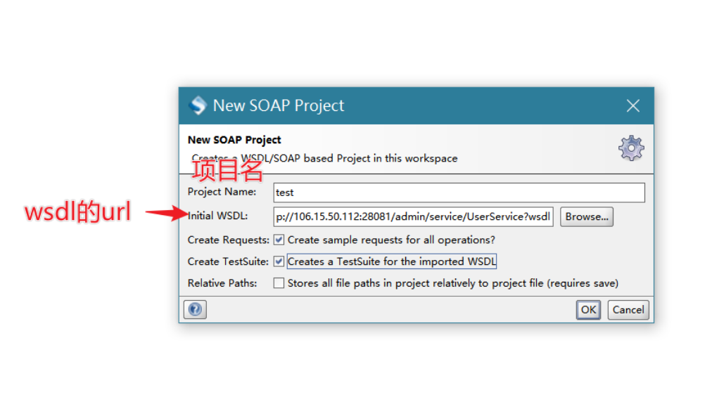Click the 'Create TestSuite:' label

pyautogui.click(x=229, y=261)
